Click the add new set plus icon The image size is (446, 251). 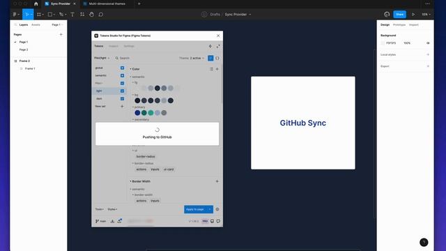pyautogui.click(x=122, y=106)
